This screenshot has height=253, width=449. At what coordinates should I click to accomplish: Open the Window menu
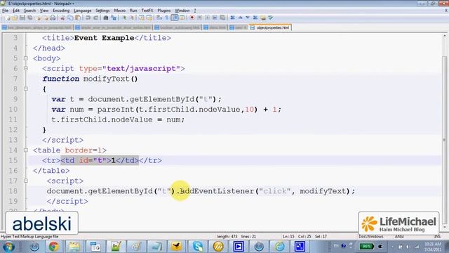point(182,11)
